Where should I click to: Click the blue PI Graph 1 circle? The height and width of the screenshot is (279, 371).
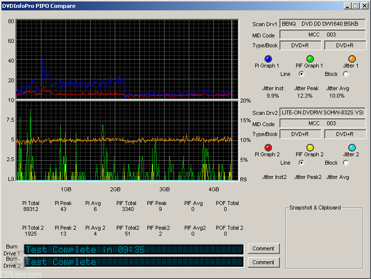click(x=268, y=59)
